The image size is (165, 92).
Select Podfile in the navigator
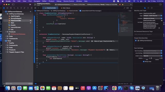tap(11, 43)
